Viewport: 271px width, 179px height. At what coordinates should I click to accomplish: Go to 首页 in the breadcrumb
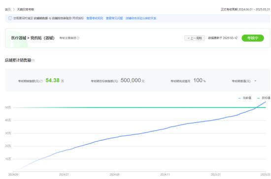(8, 9)
